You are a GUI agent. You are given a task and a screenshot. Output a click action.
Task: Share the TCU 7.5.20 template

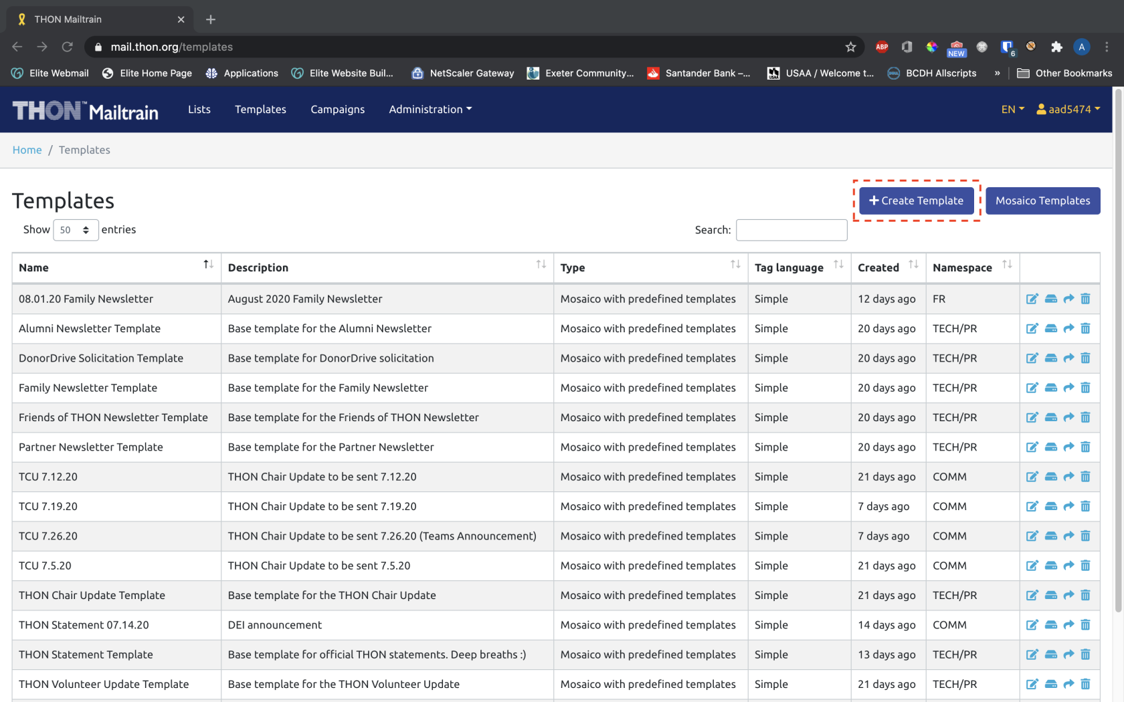(1068, 566)
